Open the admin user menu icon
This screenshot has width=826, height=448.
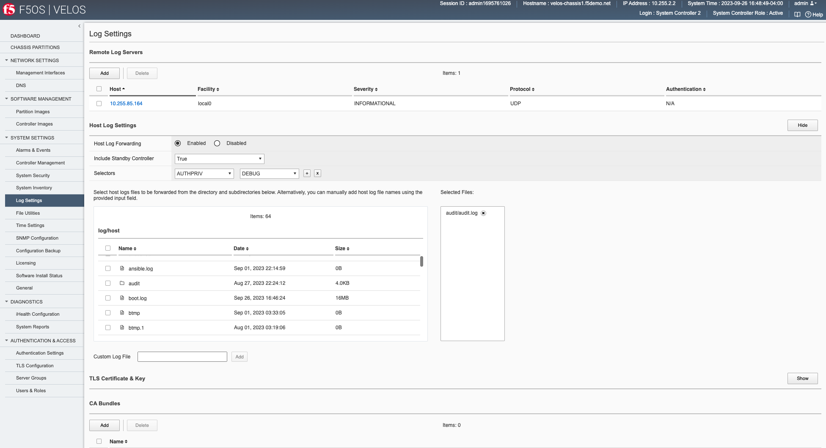pos(812,3)
